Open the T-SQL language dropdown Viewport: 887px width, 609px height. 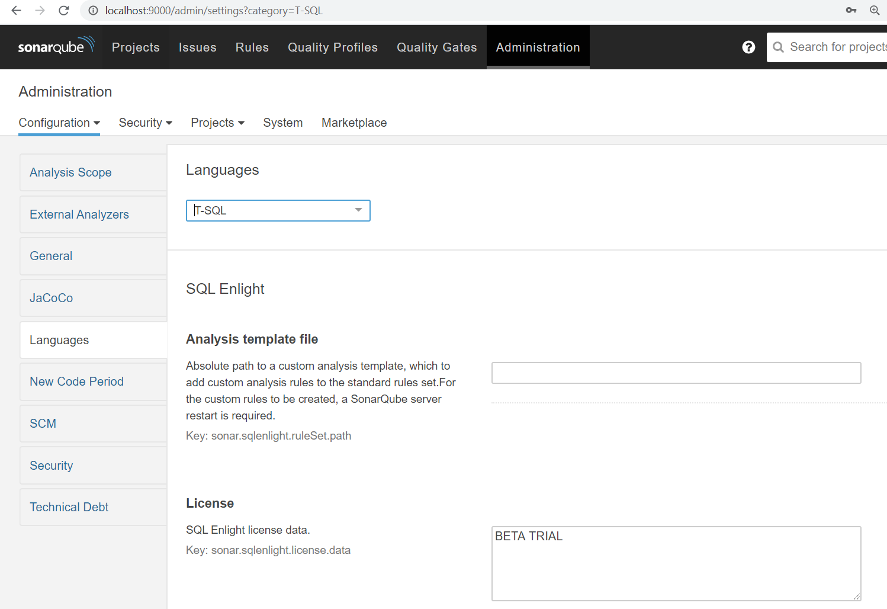coord(278,210)
